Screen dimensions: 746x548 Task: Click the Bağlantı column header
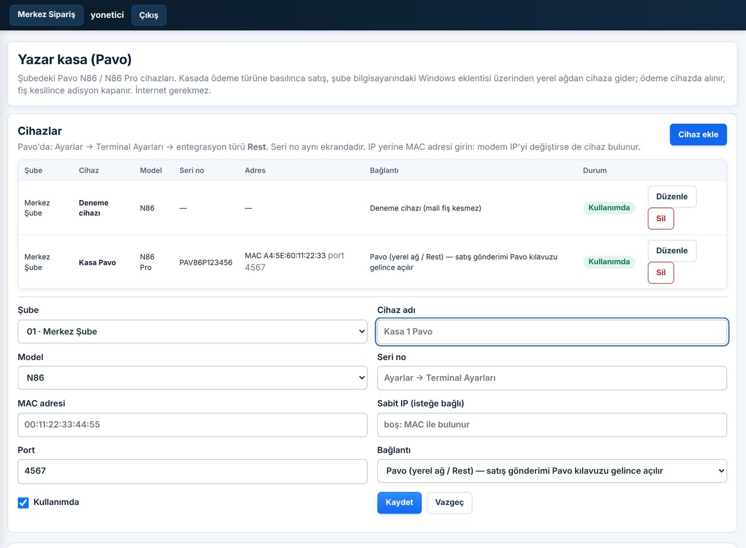(384, 170)
